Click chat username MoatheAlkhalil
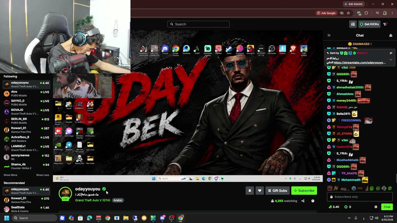397x223 pixels. [x=347, y=160]
